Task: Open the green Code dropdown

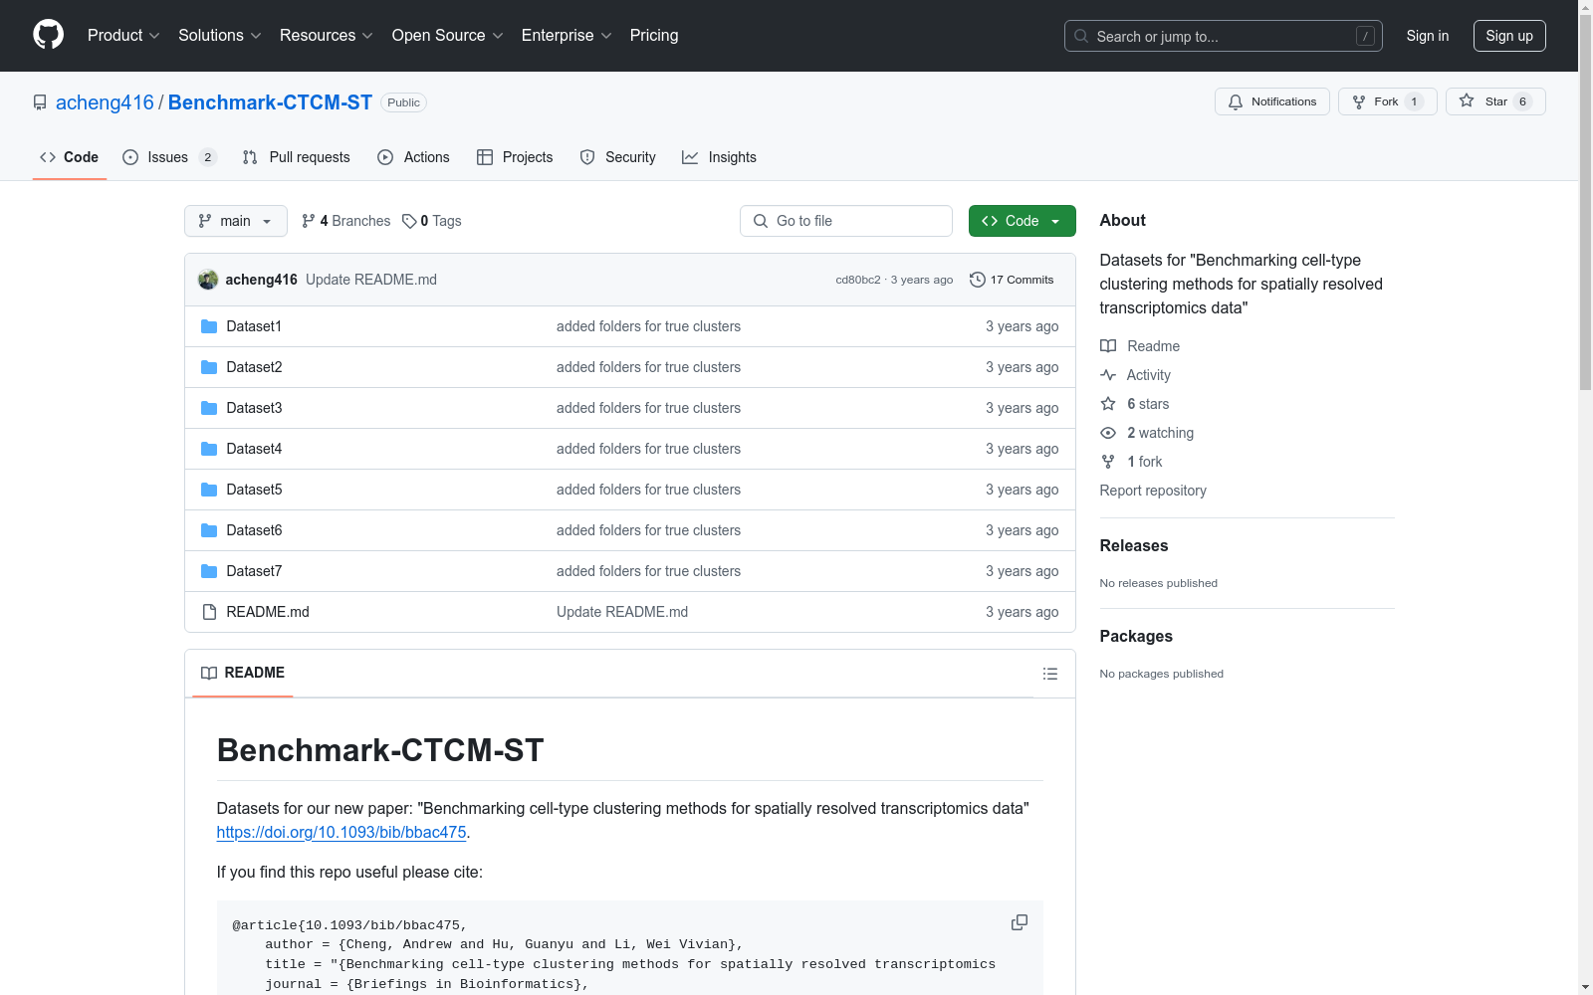Action: (x=1022, y=221)
